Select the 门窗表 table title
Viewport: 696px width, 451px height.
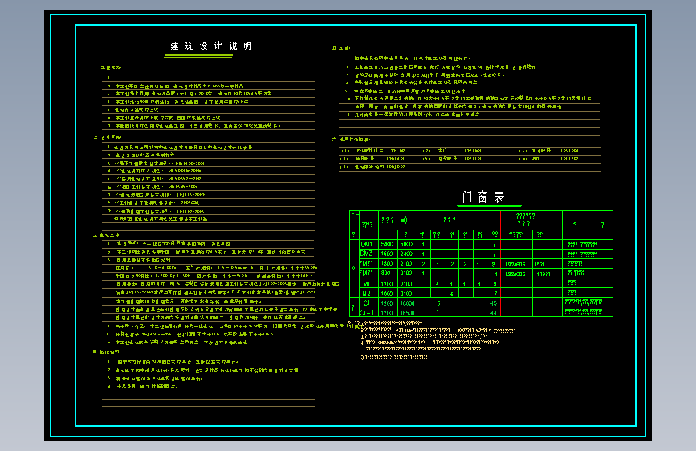[483, 197]
